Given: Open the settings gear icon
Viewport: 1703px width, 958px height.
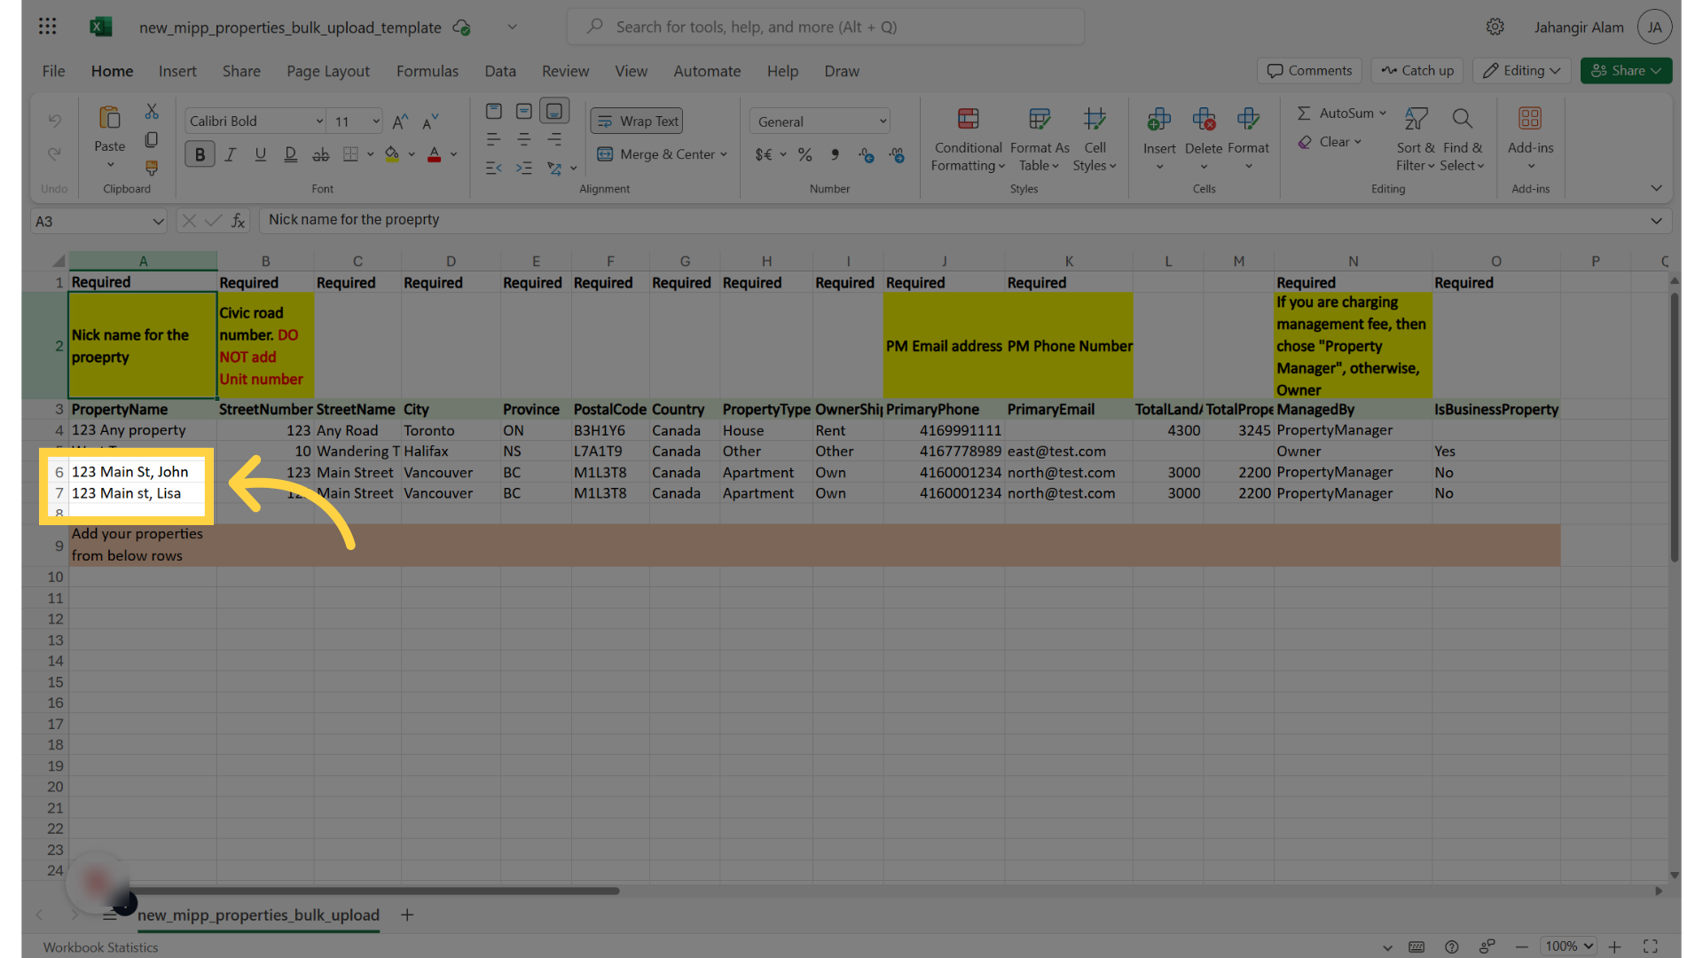Looking at the screenshot, I should tap(1495, 27).
